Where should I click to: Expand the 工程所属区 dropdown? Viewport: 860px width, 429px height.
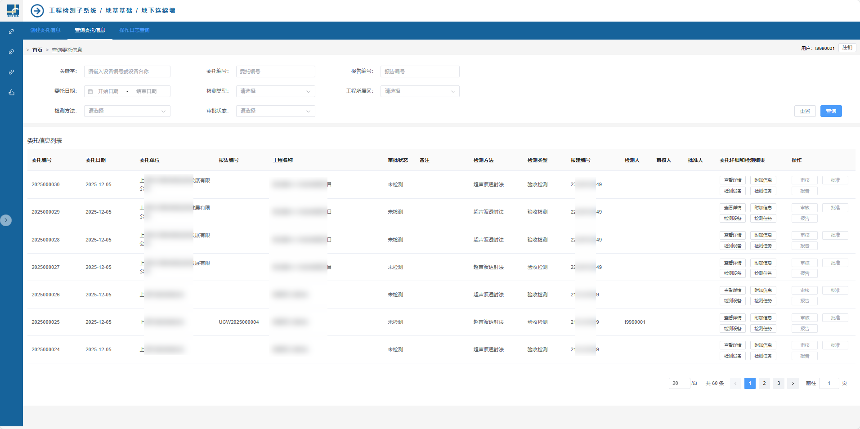[420, 91]
